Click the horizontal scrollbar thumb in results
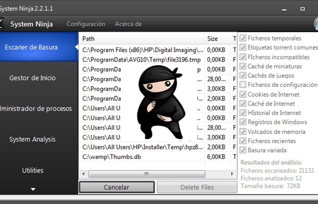318x204 pixels. click(x=147, y=174)
